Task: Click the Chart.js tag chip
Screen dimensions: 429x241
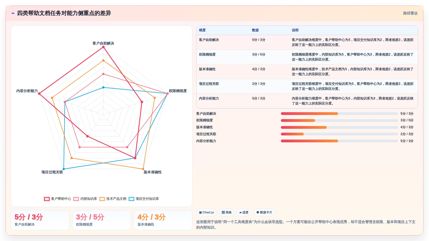Action: pos(206,213)
